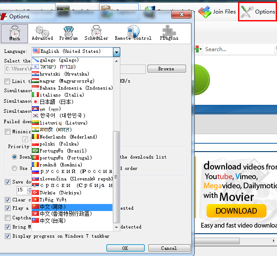The width and height of the screenshot is (277, 256).
Task: Select português (Portugal) language
Action: pyautogui.click(x=72, y=158)
